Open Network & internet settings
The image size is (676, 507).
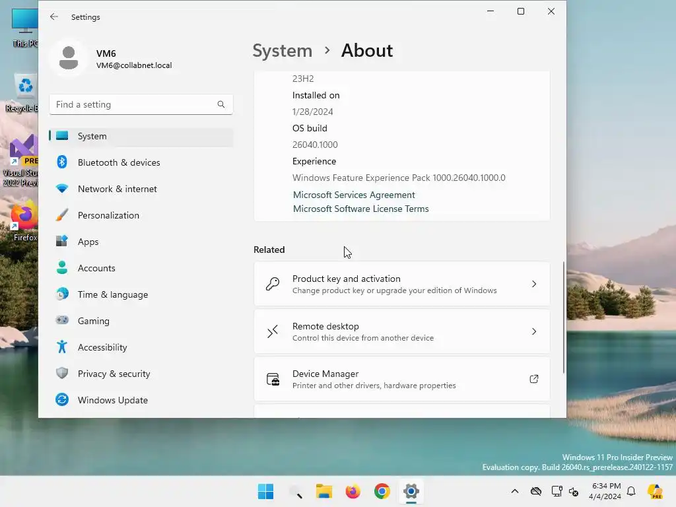[x=141, y=189]
